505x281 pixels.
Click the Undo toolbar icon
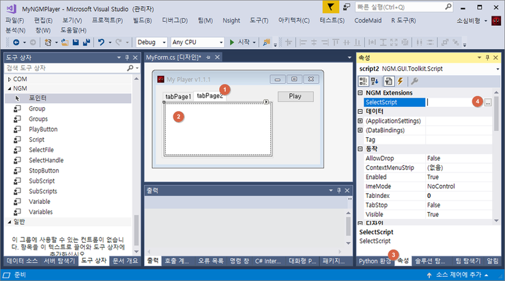coord(102,42)
